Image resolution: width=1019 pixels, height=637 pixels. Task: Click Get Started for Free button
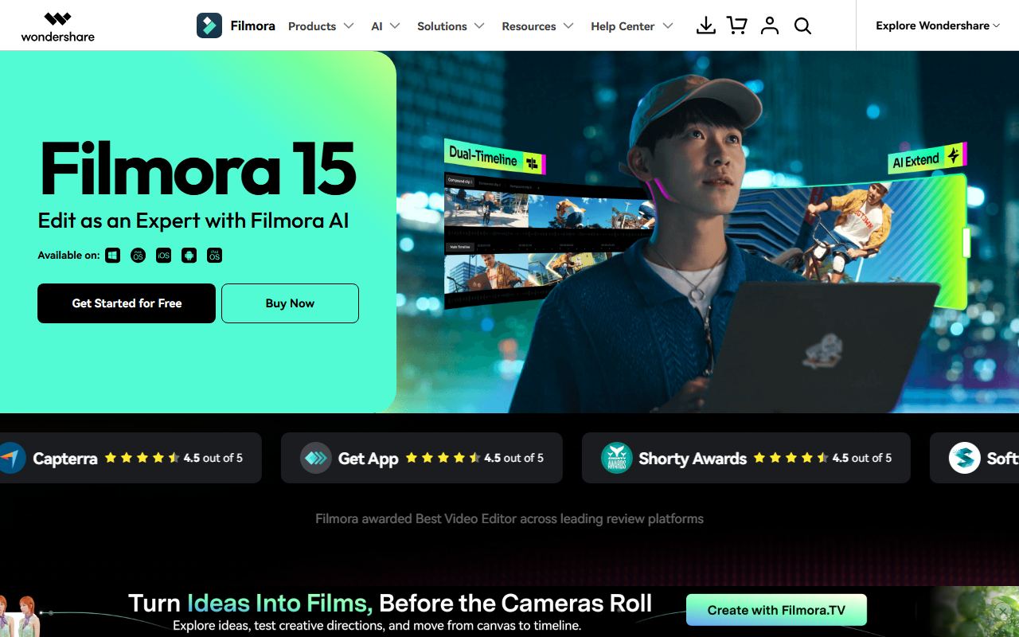point(127,303)
